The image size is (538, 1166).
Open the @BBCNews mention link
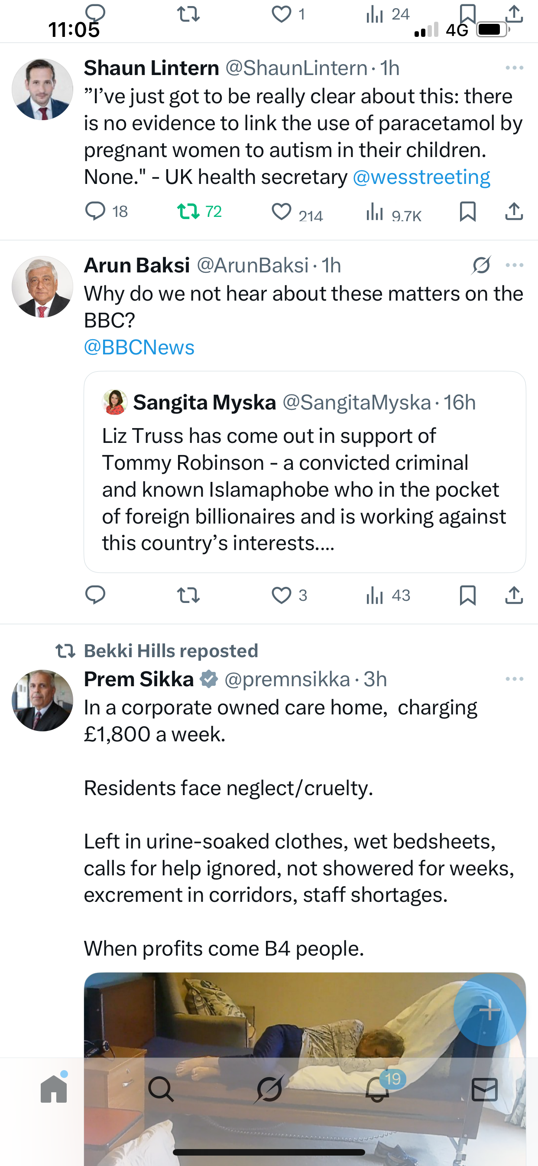pos(139,347)
